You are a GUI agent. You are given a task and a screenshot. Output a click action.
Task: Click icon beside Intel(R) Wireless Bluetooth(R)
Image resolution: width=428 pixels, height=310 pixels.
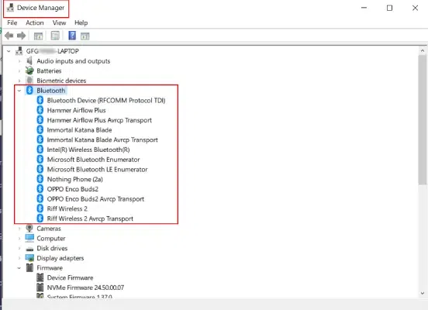pyautogui.click(x=40, y=150)
